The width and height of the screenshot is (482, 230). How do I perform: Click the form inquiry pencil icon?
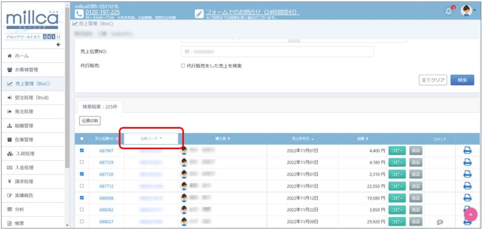pos(199,14)
